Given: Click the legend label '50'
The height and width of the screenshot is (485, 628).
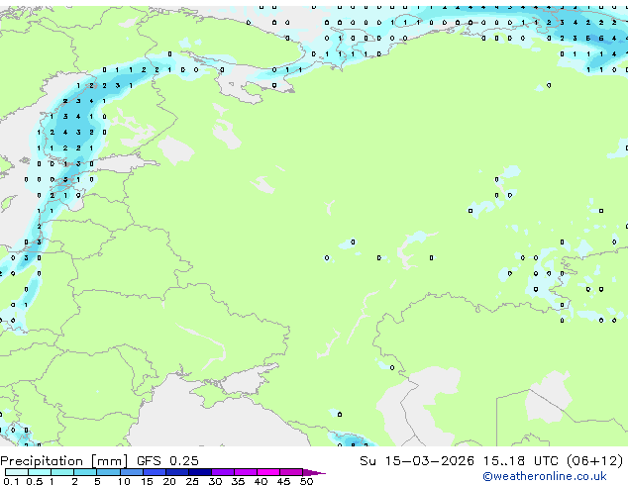Looking at the screenshot, I should click(x=306, y=481).
